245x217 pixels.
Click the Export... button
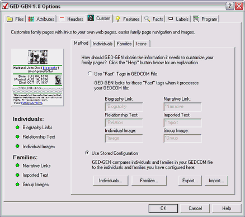tap(190, 181)
